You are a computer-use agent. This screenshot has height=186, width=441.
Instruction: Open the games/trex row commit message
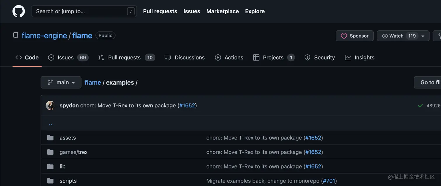click(254, 152)
